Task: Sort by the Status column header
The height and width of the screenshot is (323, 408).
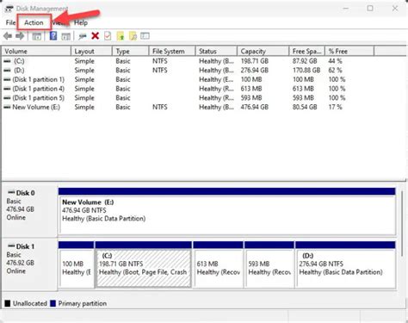Action: pos(216,51)
